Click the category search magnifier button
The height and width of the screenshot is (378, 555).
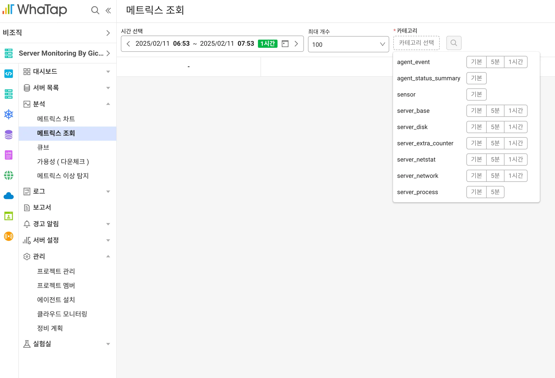tap(454, 43)
